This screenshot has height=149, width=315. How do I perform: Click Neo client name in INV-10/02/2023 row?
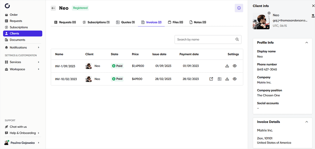(x=97, y=79)
